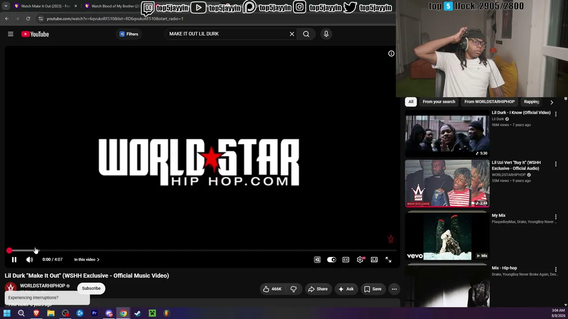The image size is (568, 319).
Task: Open the Windows Start menu
Action: pyautogui.click(x=7, y=314)
